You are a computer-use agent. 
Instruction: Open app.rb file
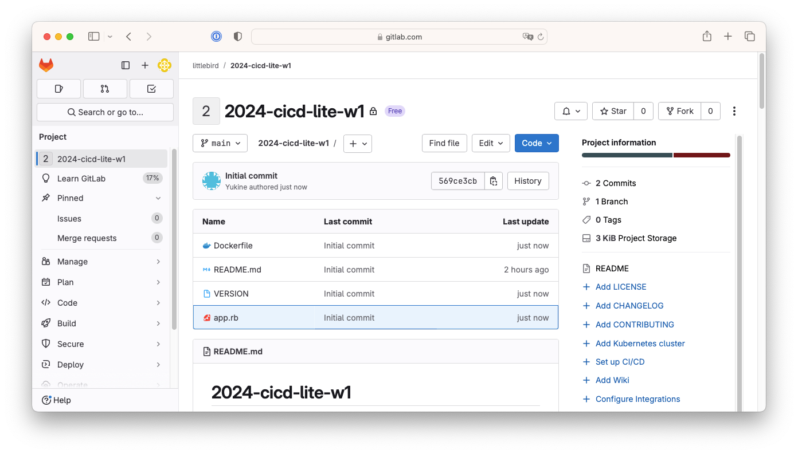[x=226, y=318]
